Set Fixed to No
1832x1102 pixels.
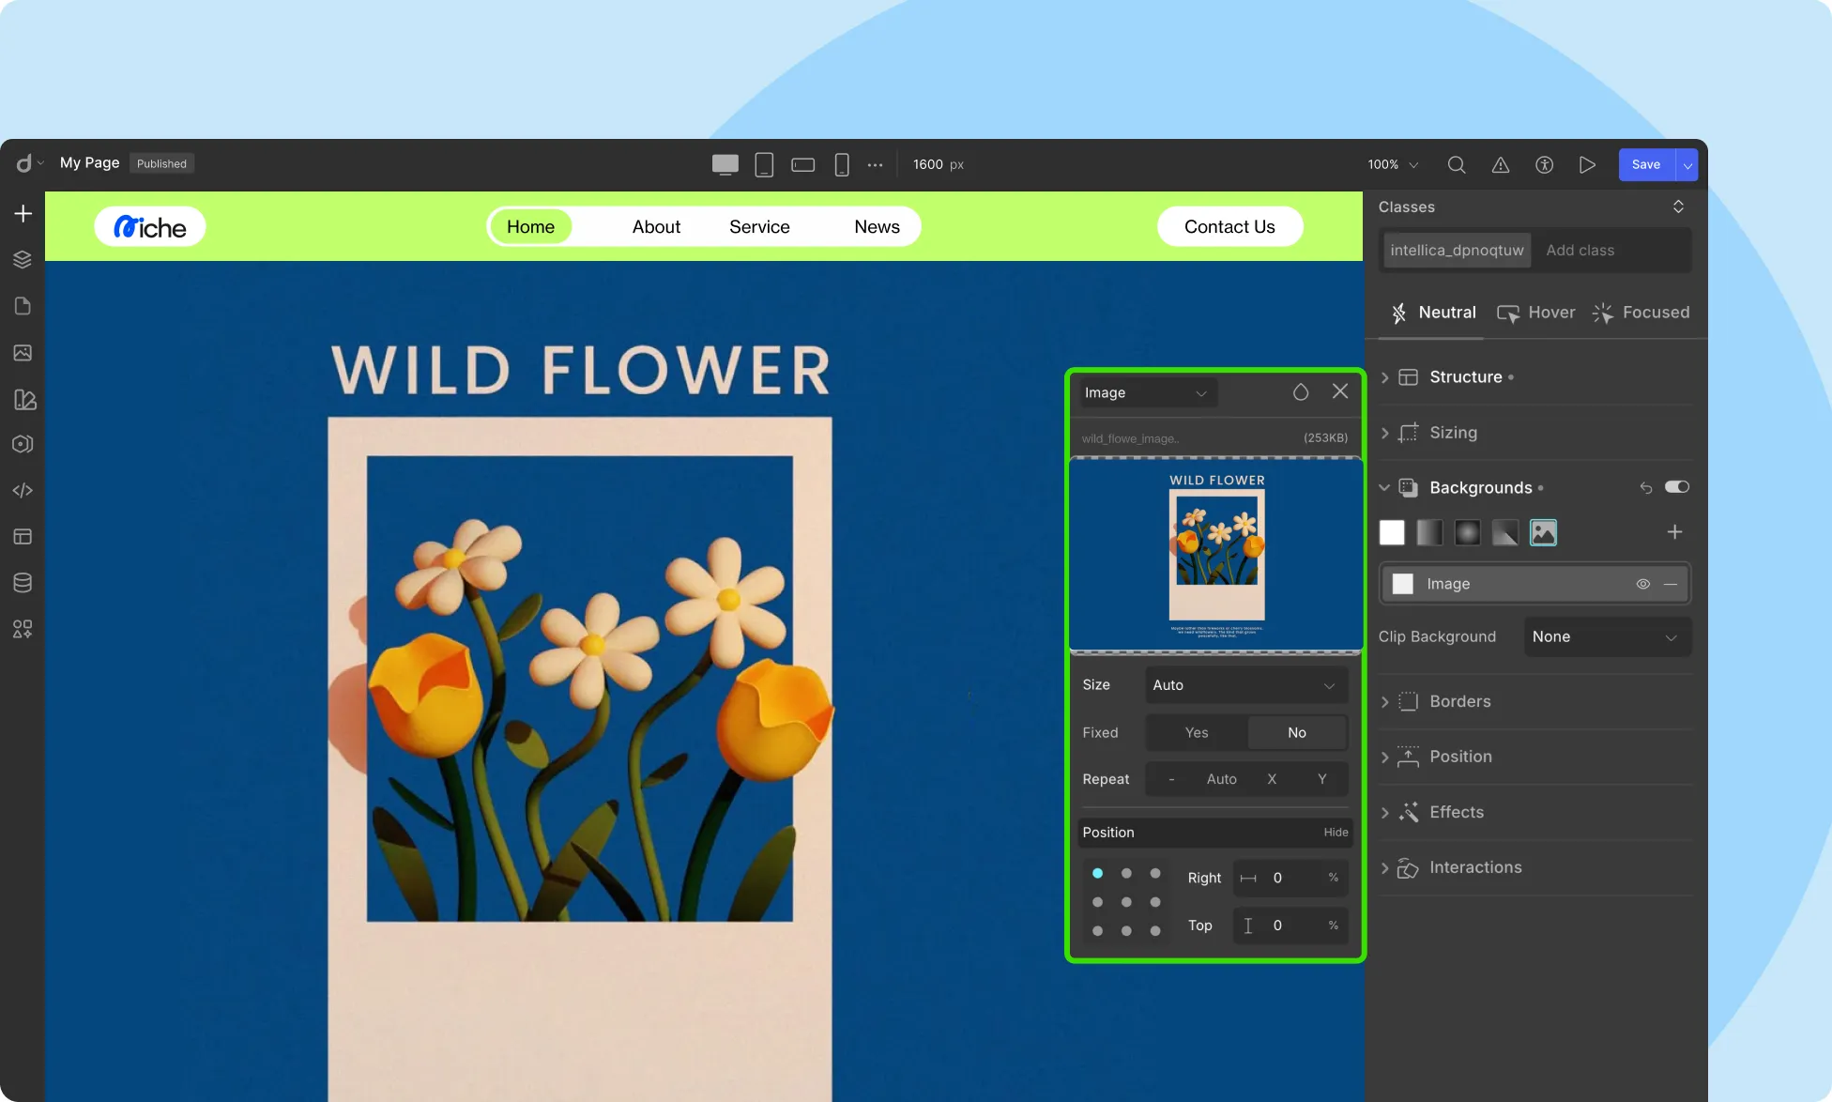1297,732
